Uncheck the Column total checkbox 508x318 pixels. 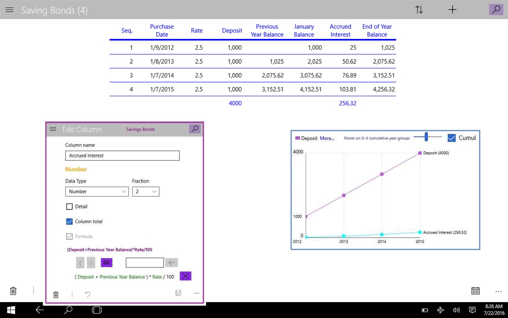(x=69, y=221)
